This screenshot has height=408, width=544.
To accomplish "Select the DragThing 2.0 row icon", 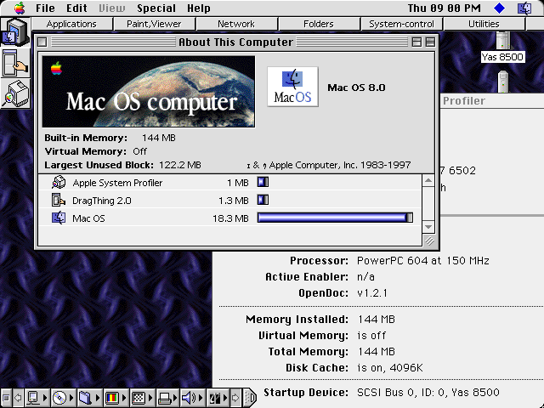I will (x=59, y=201).
